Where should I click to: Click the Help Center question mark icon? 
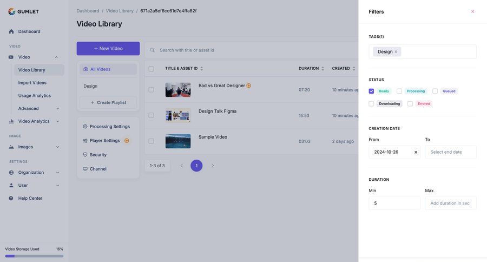coord(11,198)
